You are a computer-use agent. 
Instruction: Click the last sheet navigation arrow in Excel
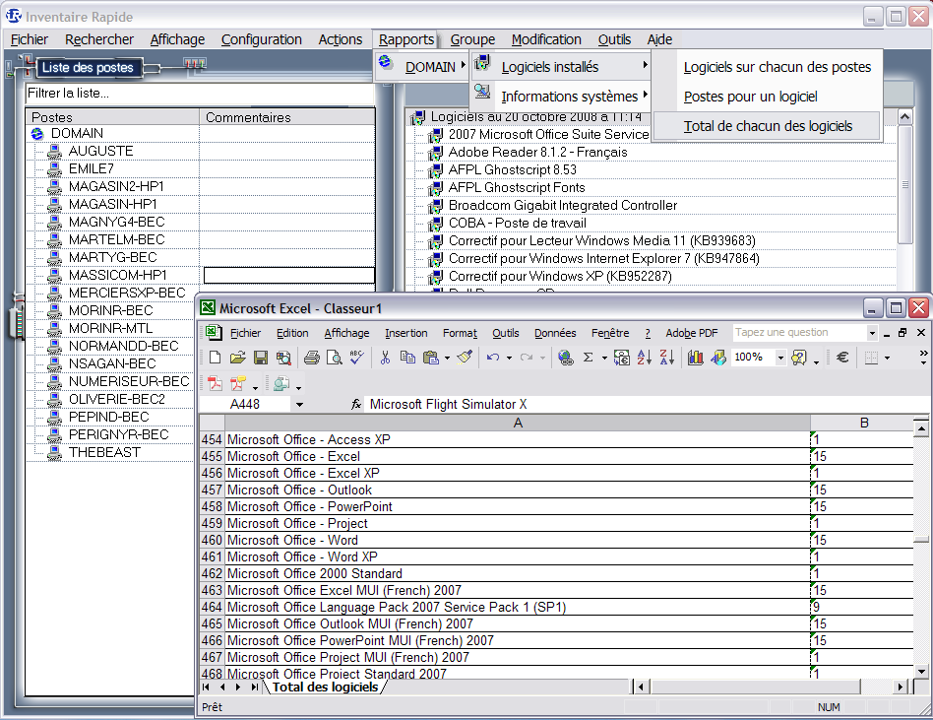[x=255, y=687]
